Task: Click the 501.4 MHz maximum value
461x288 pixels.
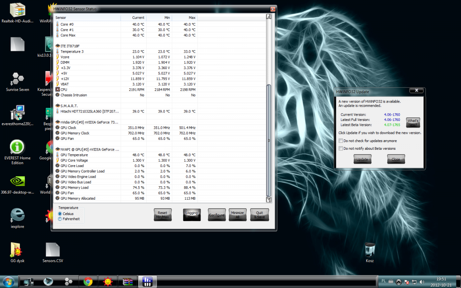Action: tap(187, 127)
